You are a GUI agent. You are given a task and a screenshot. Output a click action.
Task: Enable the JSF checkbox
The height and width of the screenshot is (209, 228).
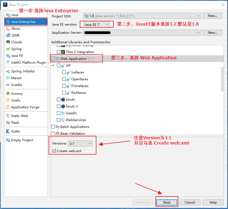coord(58,66)
